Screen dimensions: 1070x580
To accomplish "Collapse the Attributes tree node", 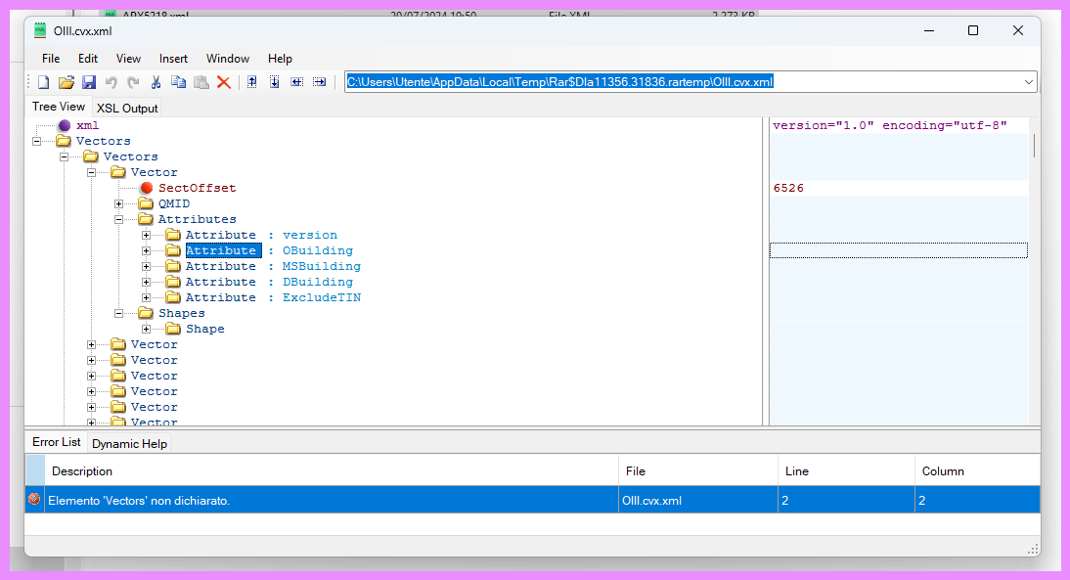I will tap(119, 219).
